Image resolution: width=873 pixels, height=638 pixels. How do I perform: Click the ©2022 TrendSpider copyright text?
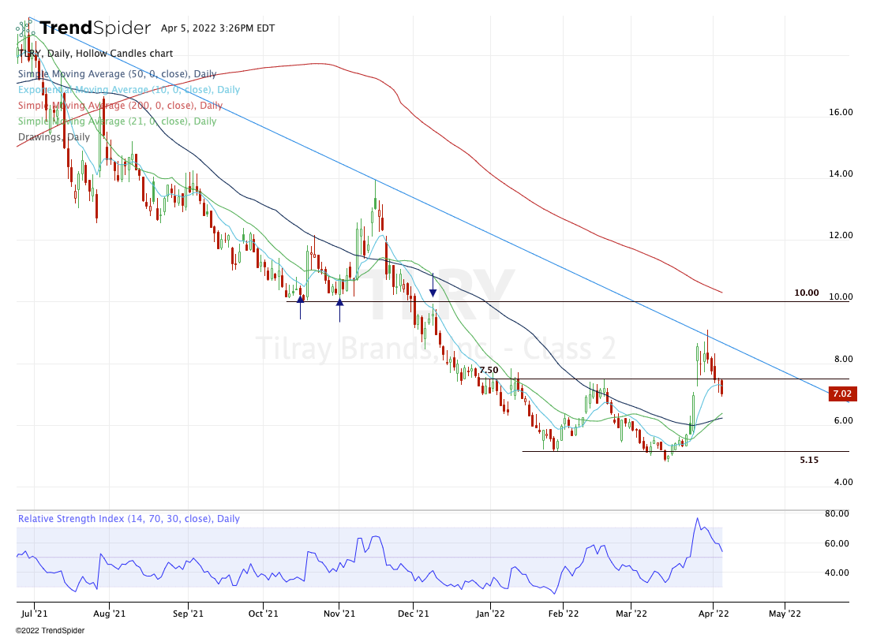tap(50, 630)
